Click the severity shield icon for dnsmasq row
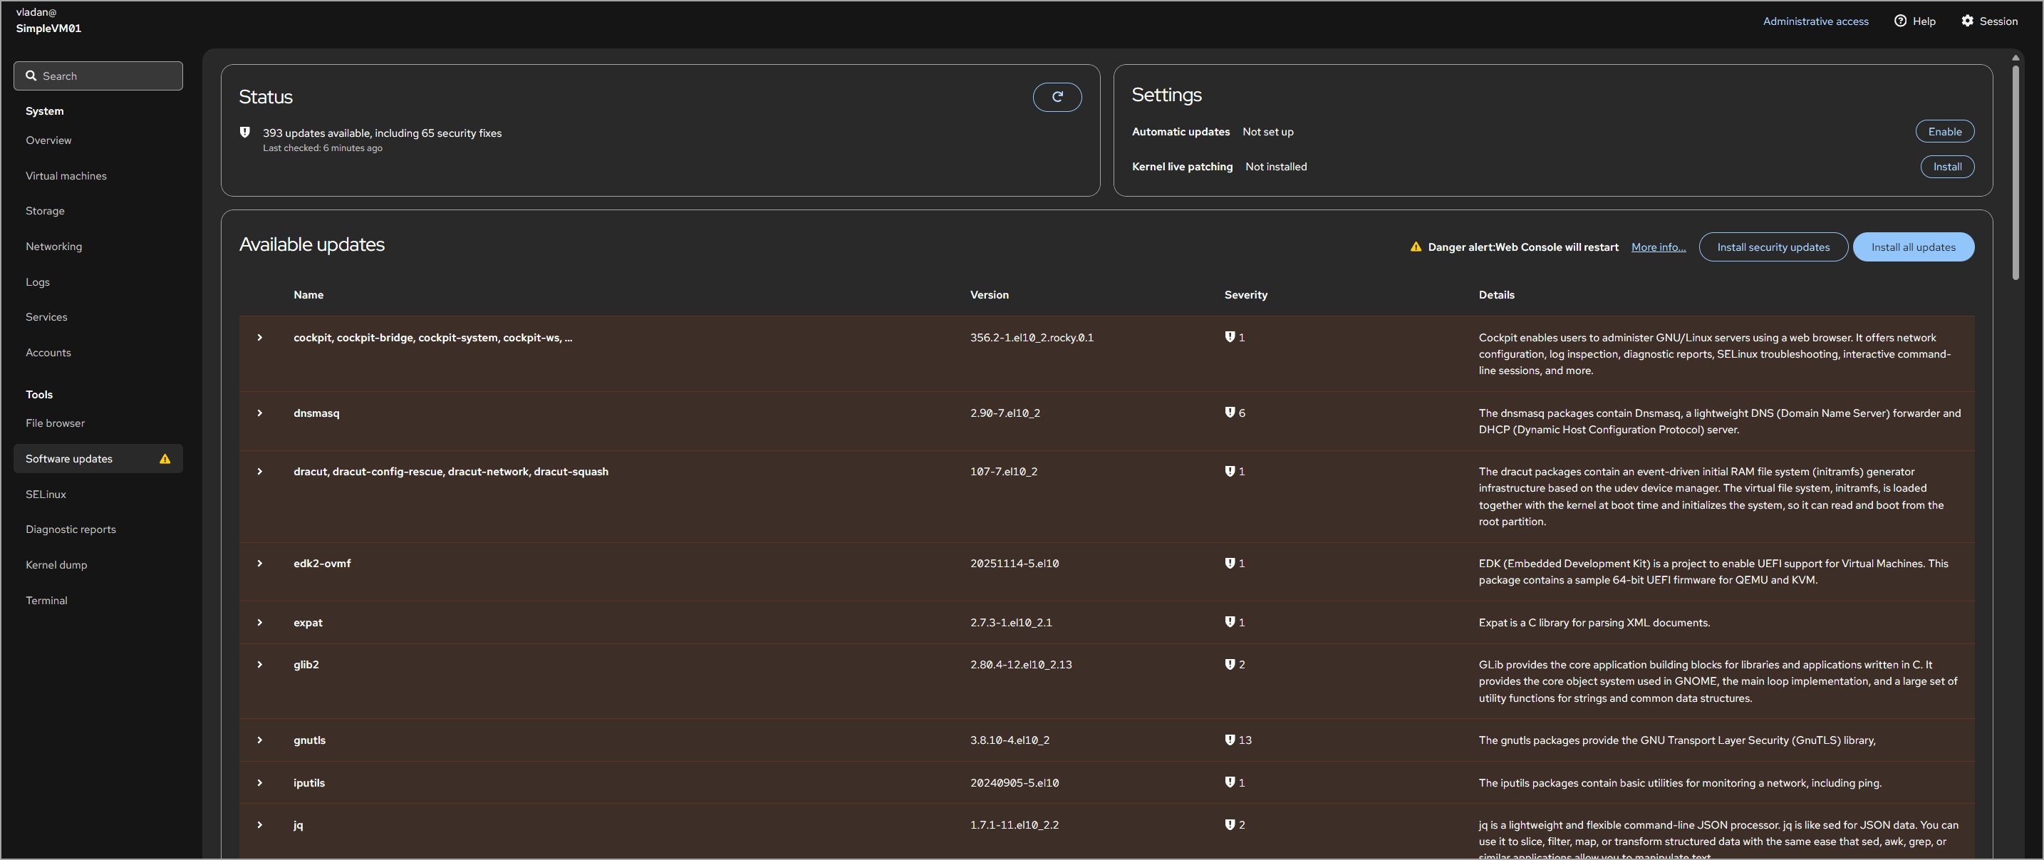The height and width of the screenshot is (860, 2044). coord(1229,413)
